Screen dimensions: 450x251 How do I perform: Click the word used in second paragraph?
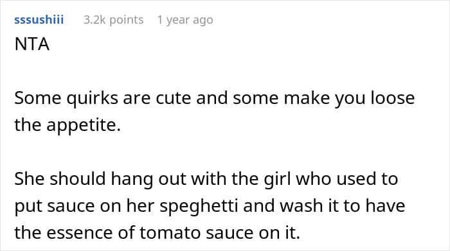coord(356,179)
